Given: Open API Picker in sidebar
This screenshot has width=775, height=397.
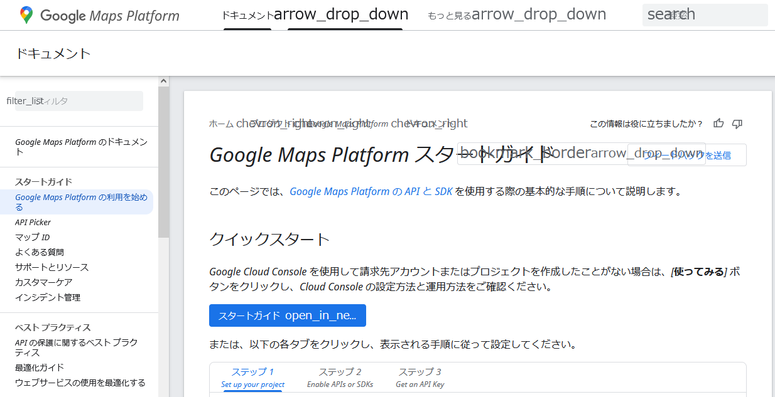Looking at the screenshot, I should (x=33, y=222).
